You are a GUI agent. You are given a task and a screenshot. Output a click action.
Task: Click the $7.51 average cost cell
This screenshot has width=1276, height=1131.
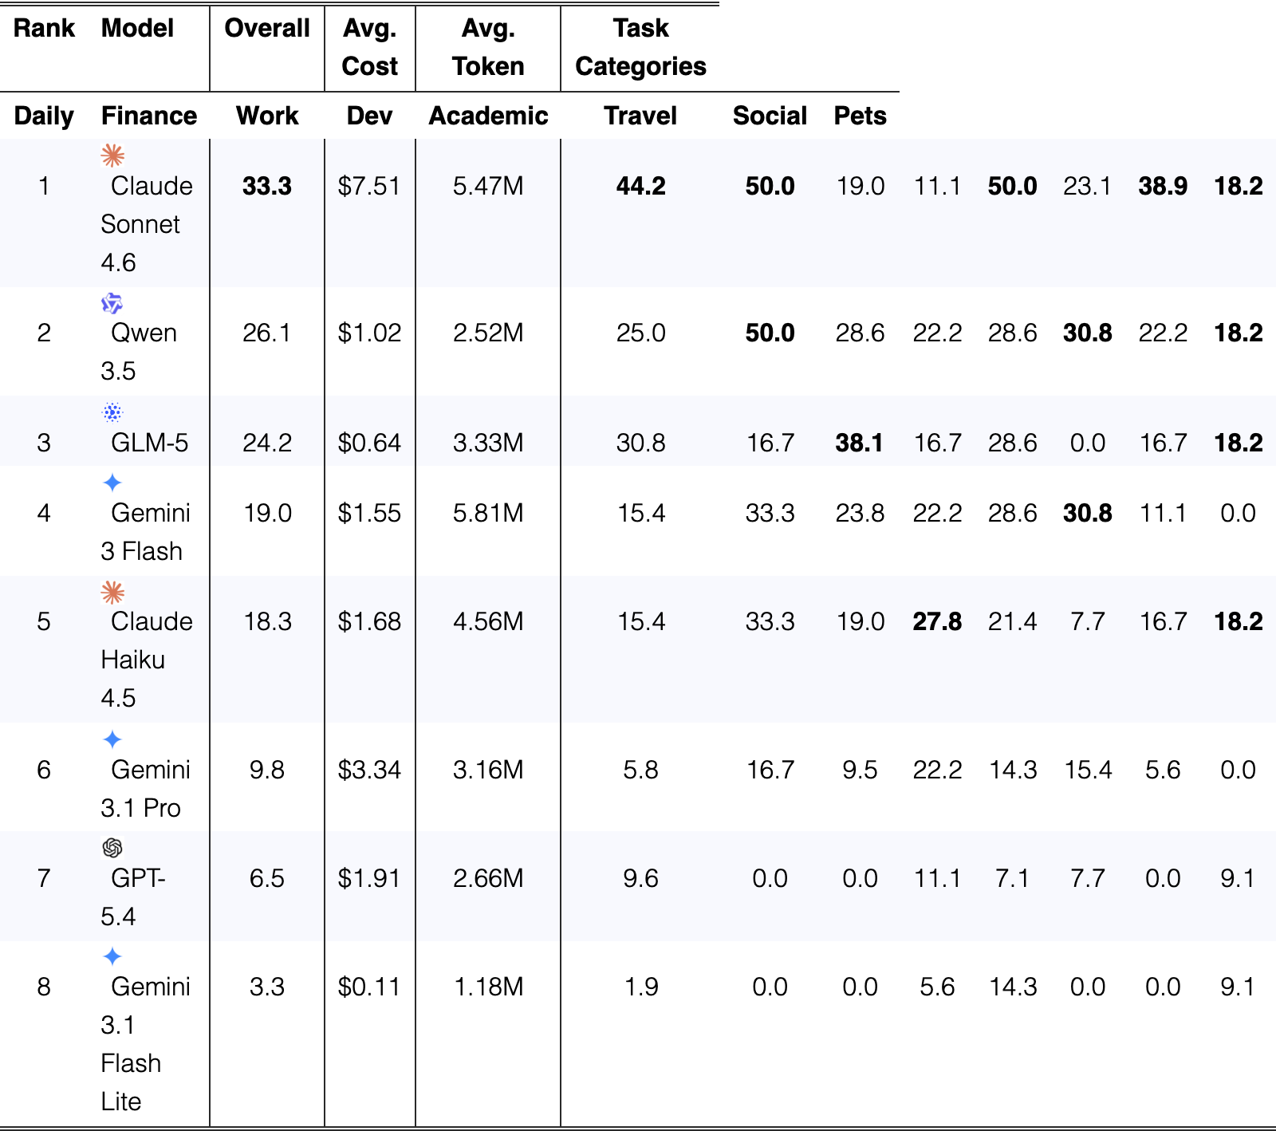370,186
